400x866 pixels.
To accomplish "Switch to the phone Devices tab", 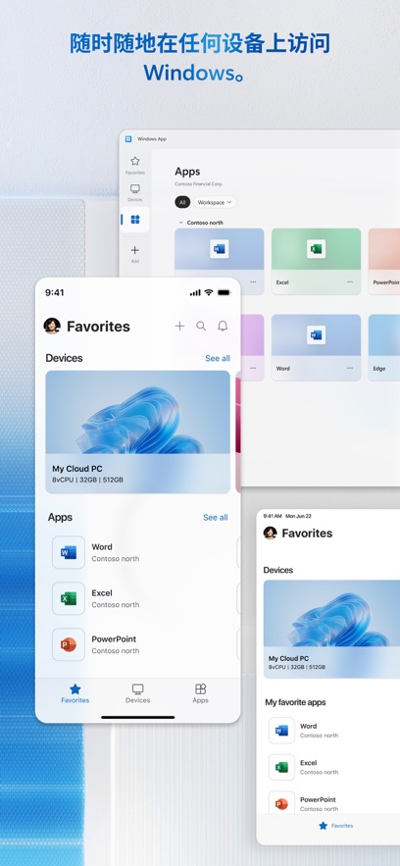I will click(137, 693).
